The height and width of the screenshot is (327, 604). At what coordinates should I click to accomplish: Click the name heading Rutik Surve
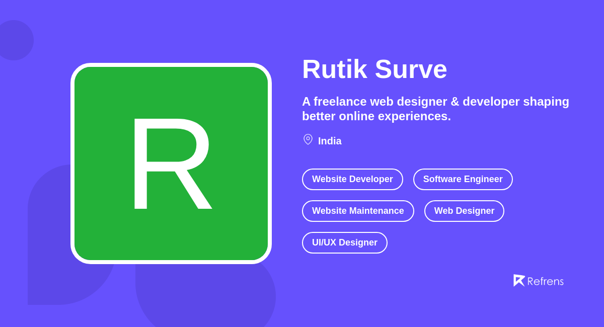click(x=374, y=69)
